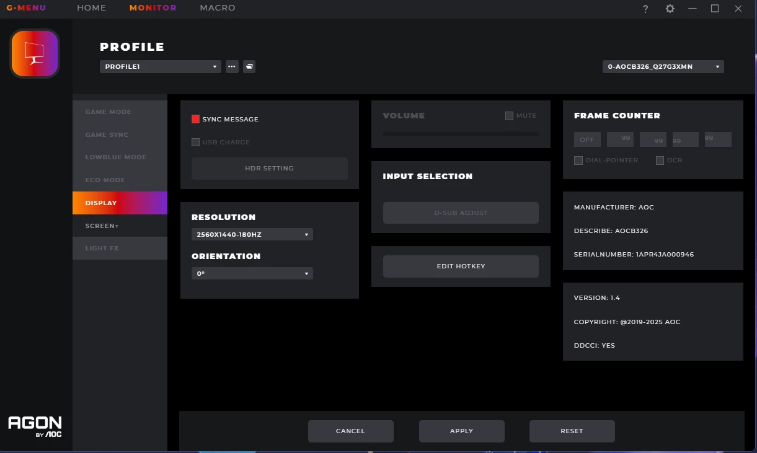This screenshot has height=453, width=757.
Task: Click the G-MENU title label
Action: pyautogui.click(x=26, y=8)
